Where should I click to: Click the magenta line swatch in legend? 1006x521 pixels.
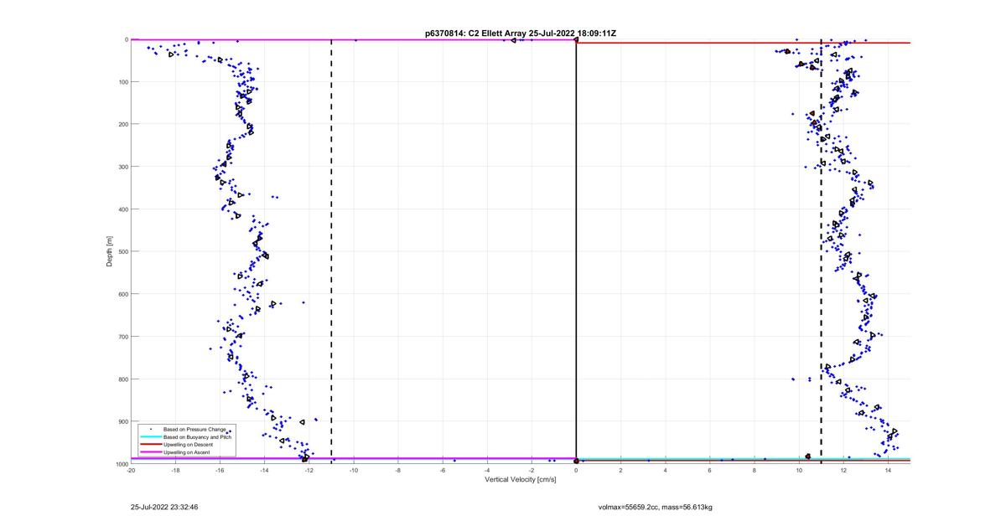151,452
